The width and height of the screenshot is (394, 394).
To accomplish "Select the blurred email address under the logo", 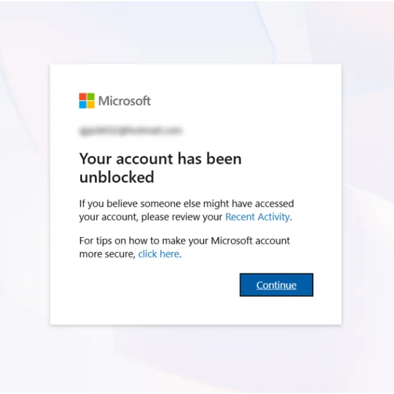I will point(131,131).
